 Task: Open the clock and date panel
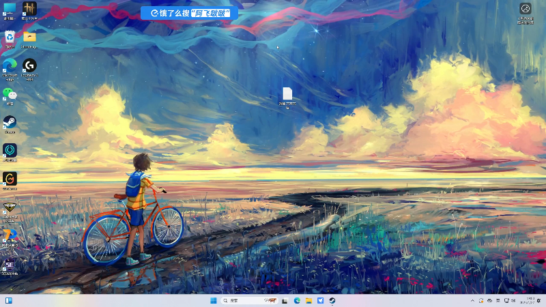tap(528, 300)
